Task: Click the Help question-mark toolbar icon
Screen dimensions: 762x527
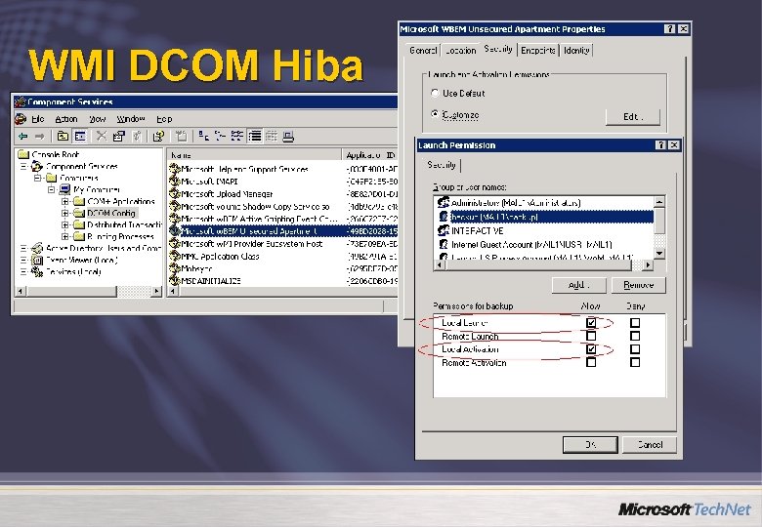Action: click(158, 137)
